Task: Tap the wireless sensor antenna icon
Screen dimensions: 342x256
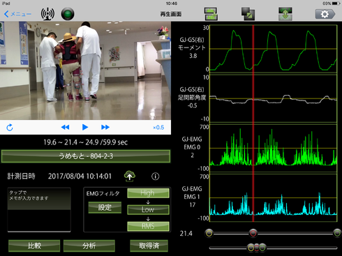Action: (47, 14)
